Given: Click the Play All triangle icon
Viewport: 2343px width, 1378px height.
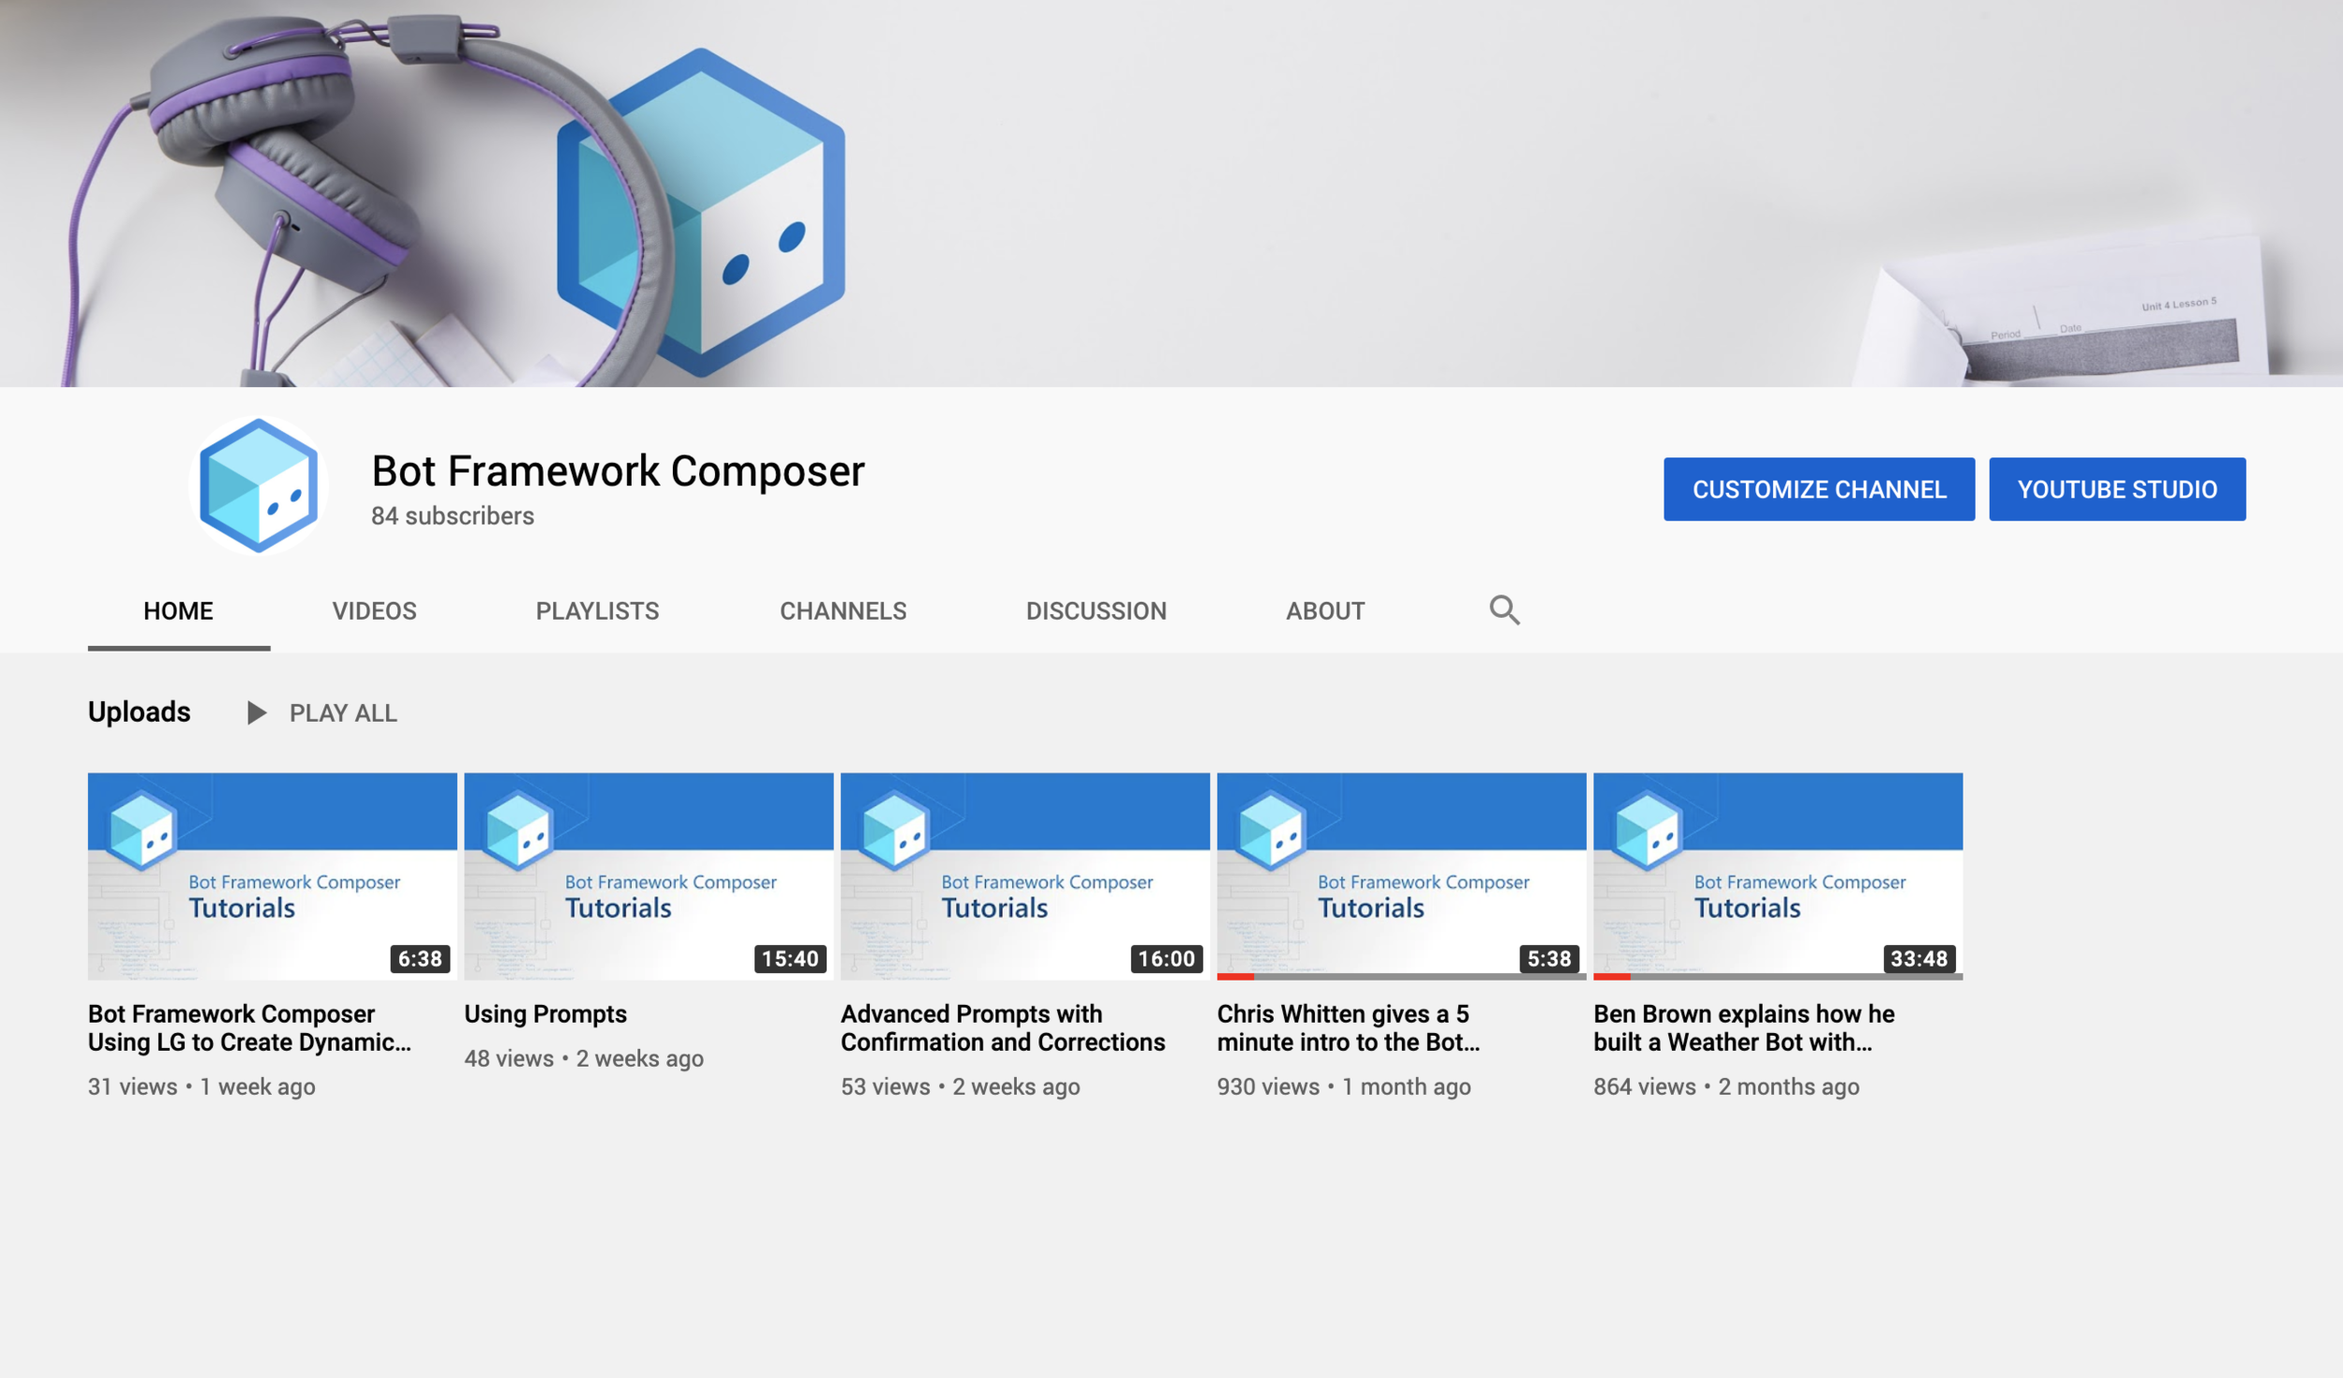Looking at the screenshot, I should coord(256,713).
